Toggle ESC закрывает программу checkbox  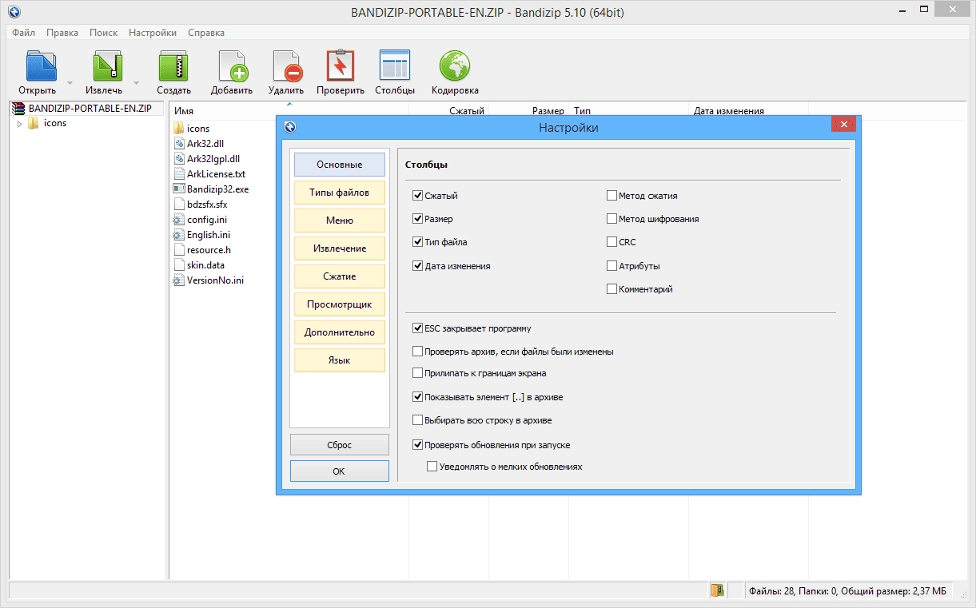coord(417,328)
